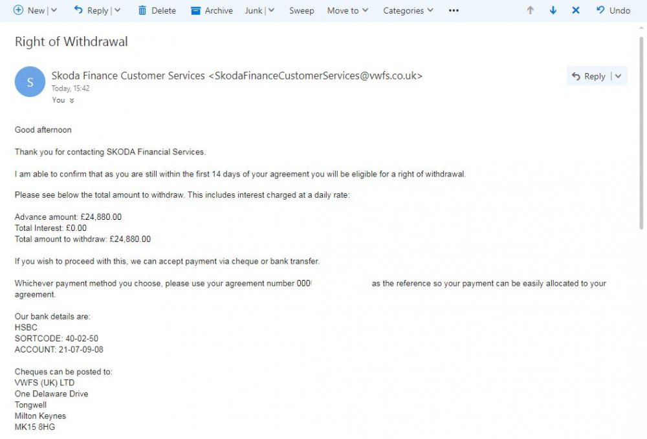Expand the toolbar Reply dropdown arrow

click(x=117, y=10)
